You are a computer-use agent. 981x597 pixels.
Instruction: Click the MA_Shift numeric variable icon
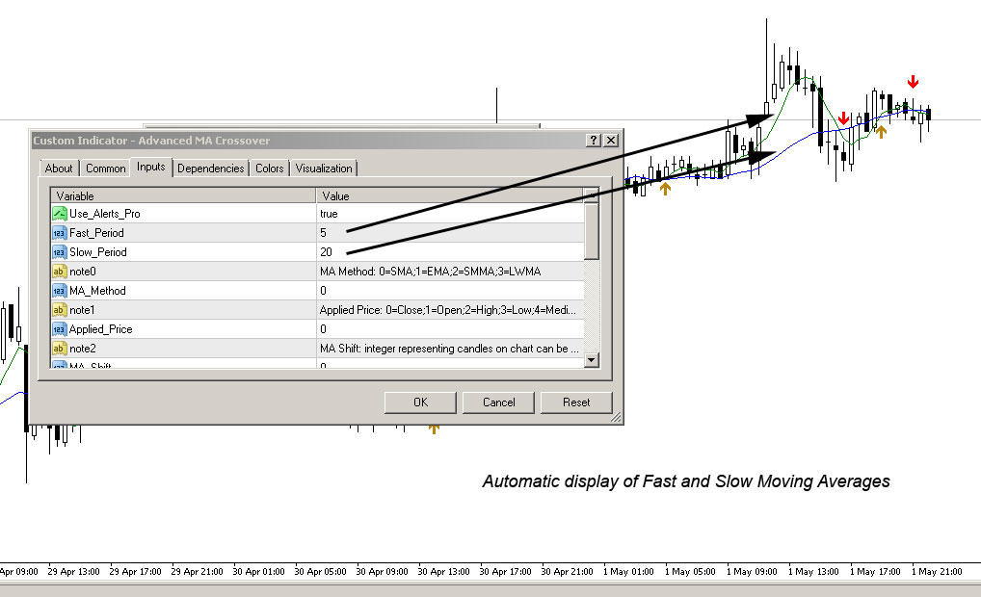point(60,365)
